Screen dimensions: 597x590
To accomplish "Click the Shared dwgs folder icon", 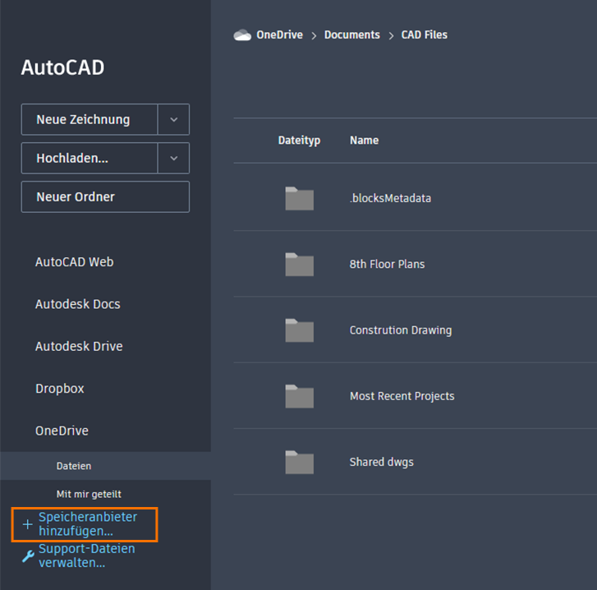I will click(299, 462).
